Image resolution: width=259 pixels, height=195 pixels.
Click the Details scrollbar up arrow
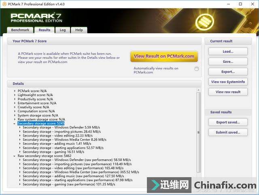tap(199, 90)
